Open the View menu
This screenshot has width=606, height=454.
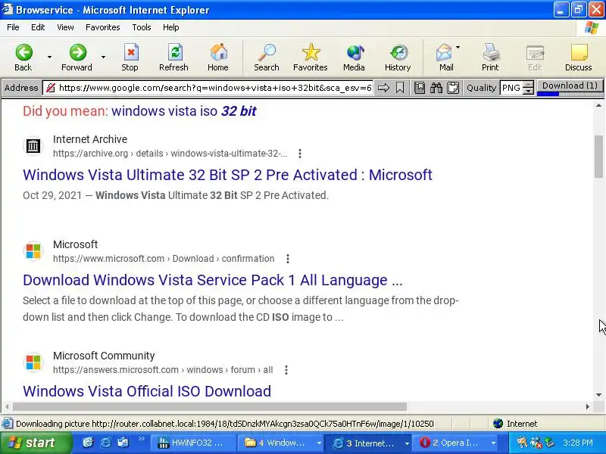click(x=65, y=27)
